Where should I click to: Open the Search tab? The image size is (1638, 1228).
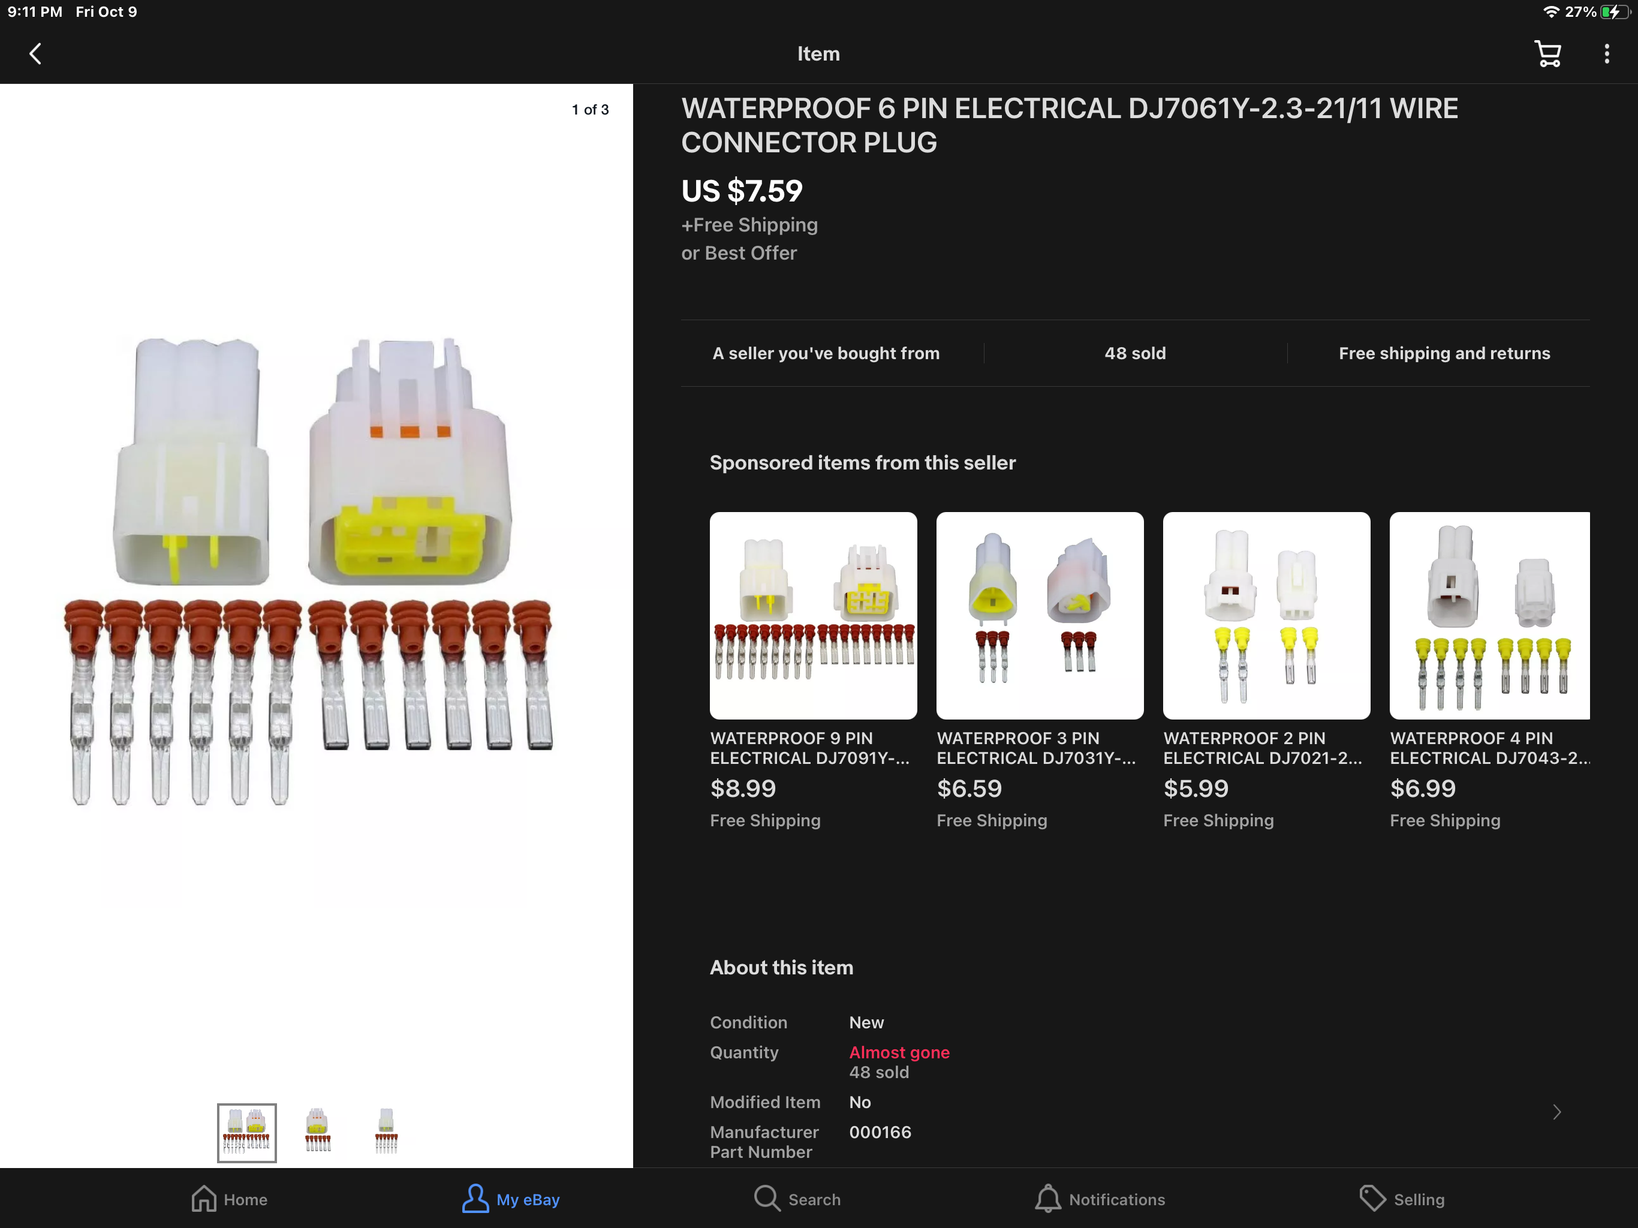[797, 1199]
